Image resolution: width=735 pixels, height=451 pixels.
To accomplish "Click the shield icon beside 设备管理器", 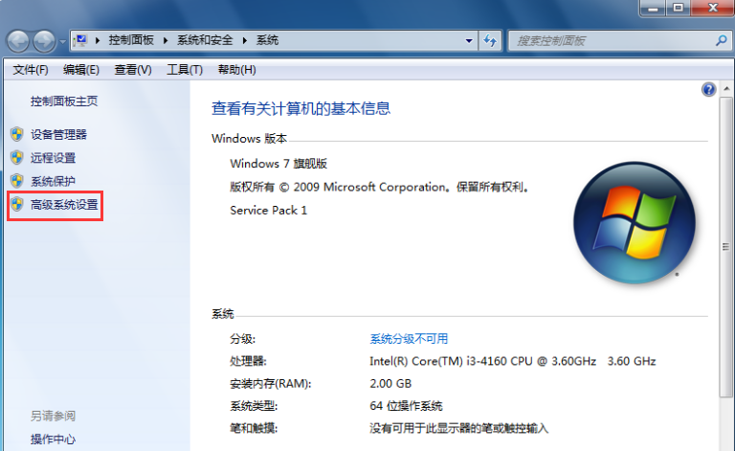I will pyautogui.click(x=16, y=134).
